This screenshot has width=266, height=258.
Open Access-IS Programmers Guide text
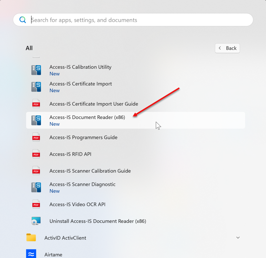click(x=83, y=137)
